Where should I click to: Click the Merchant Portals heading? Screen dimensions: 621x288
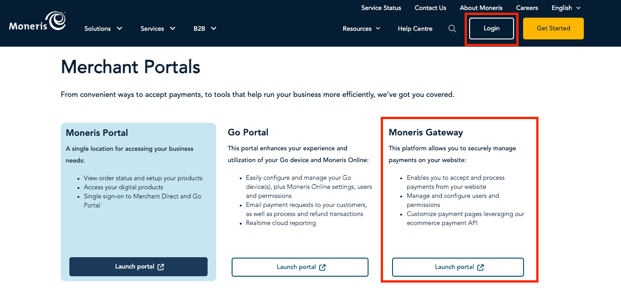(131, 67)
